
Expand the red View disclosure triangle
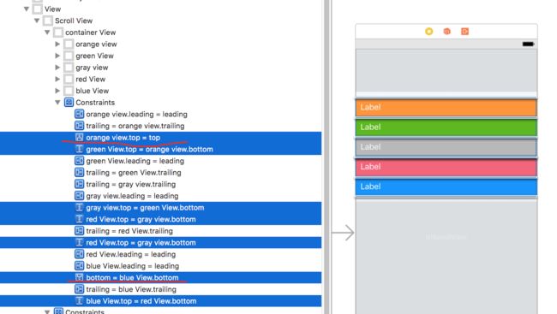pos(57,79)
